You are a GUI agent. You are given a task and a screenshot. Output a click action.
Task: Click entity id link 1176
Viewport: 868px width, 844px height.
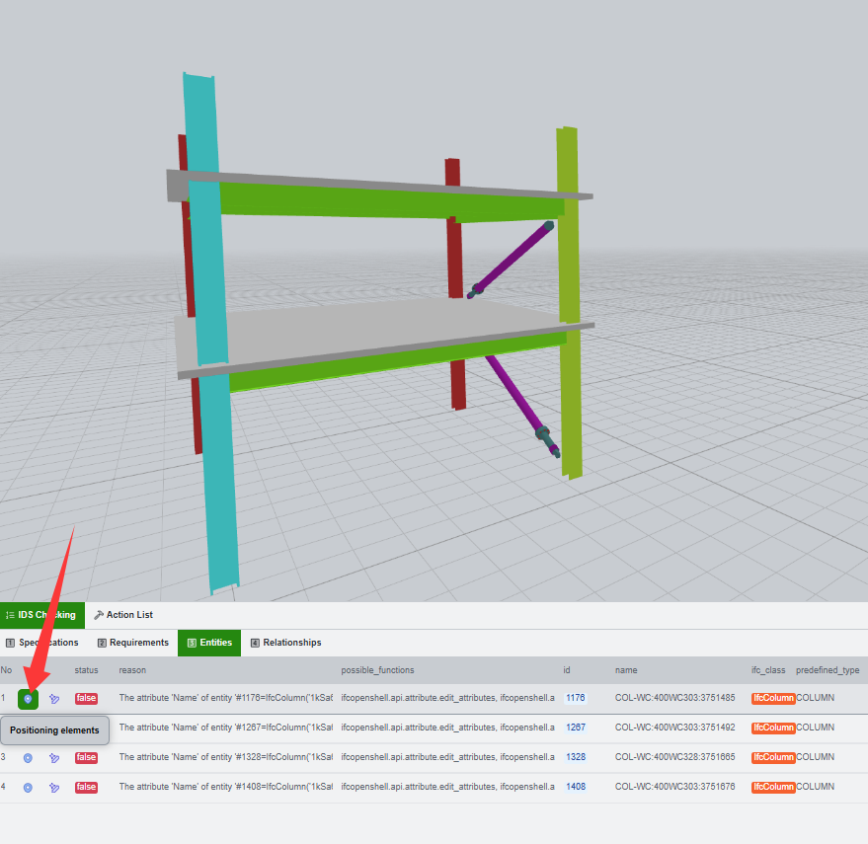point(575,698)
